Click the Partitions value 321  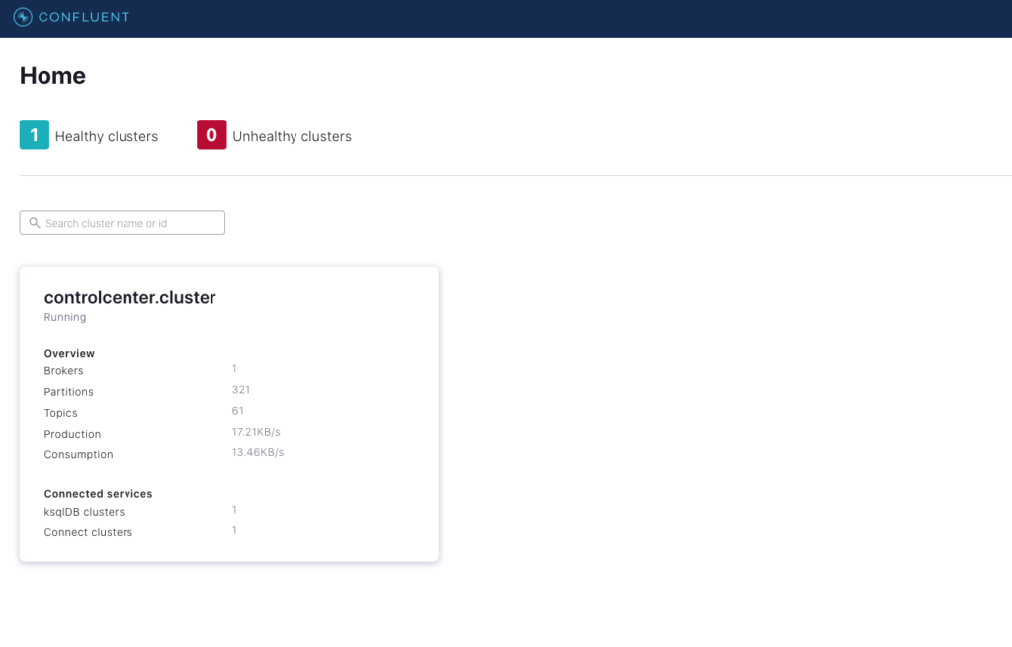(x=241, y=390)
